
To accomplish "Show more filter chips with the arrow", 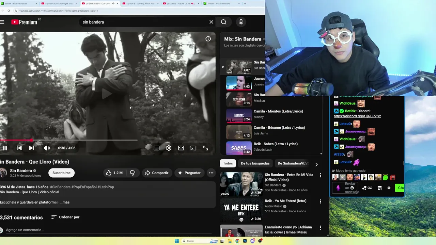I will point(316,164).
